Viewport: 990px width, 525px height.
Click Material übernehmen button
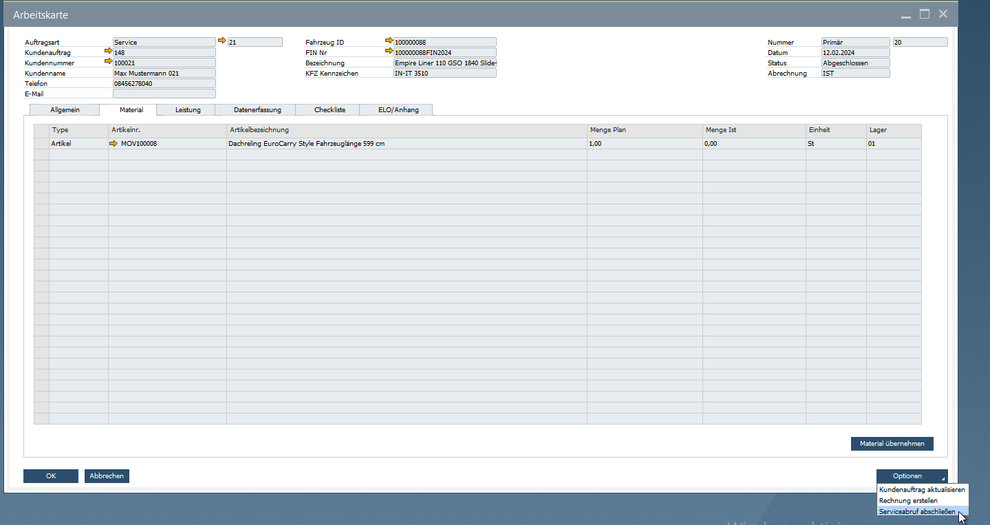pos(892,444)
